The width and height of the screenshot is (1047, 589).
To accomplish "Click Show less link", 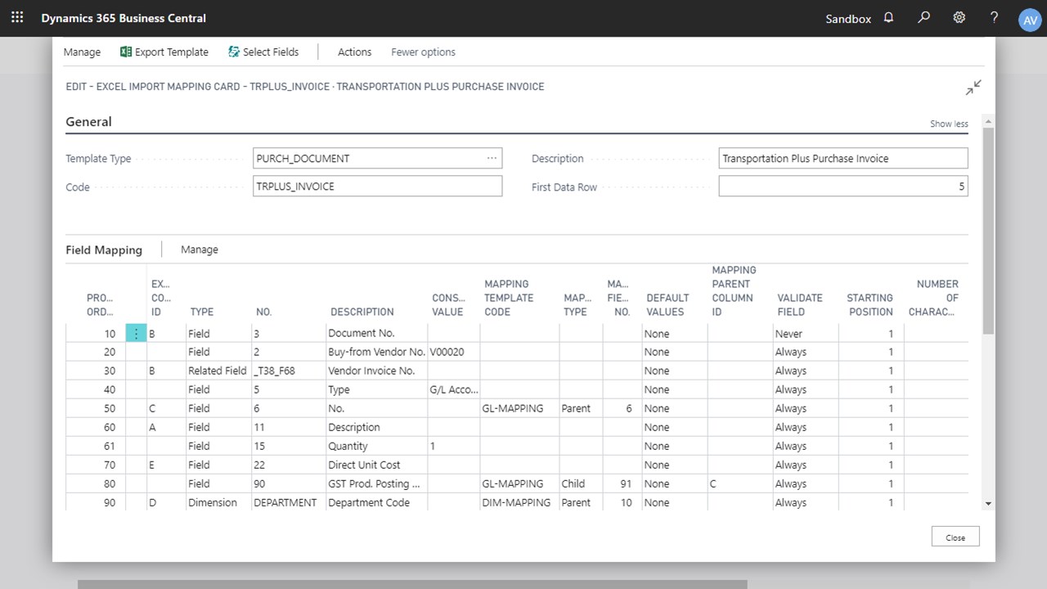I will click(x=949, y=124).
